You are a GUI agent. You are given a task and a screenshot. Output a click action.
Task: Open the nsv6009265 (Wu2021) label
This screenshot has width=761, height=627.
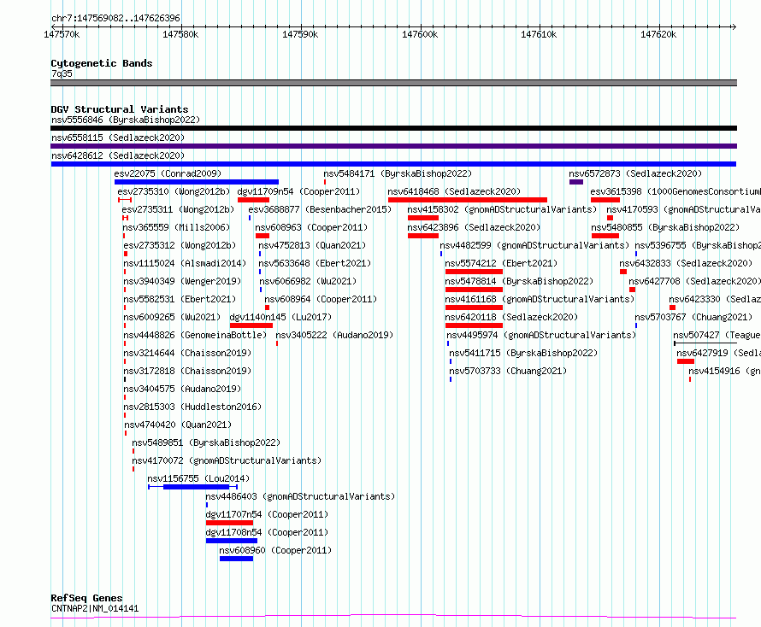tap(172, 317)
